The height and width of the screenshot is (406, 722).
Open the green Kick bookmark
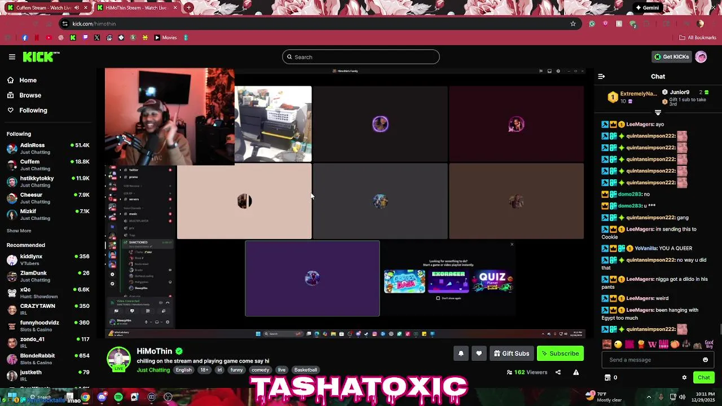pos(73,38)
